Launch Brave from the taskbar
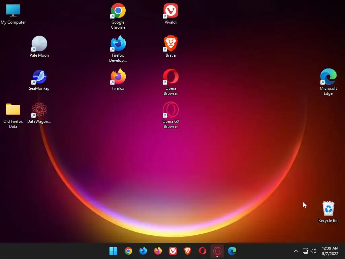The height and width of the screenshot is (259, 345). tap(187, 251)
